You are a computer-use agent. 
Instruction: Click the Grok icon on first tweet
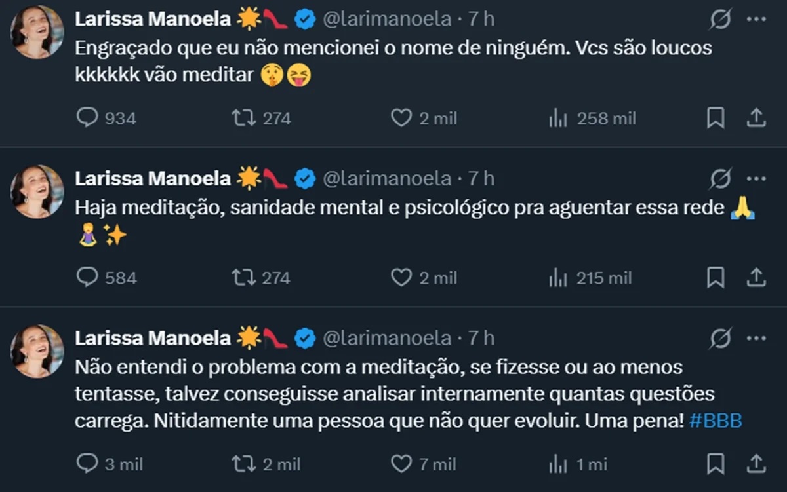720,20
